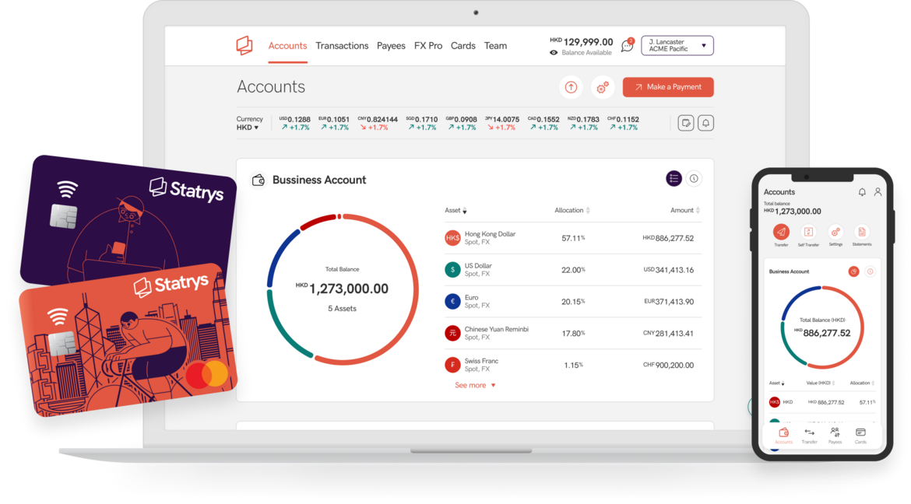The image size is (911, 504).
Task: Go to the Transactions tab
Action: pyautogui.click(x=342, y=46)
